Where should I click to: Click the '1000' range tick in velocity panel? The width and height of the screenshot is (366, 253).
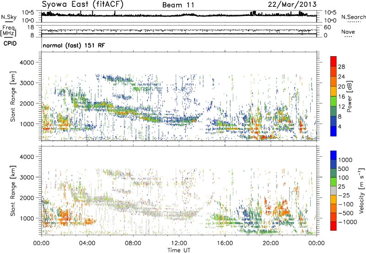(x=27, y=218)
